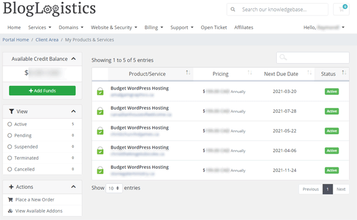Select page 1 in pagination
357x220 pixels.
(328, 189)
